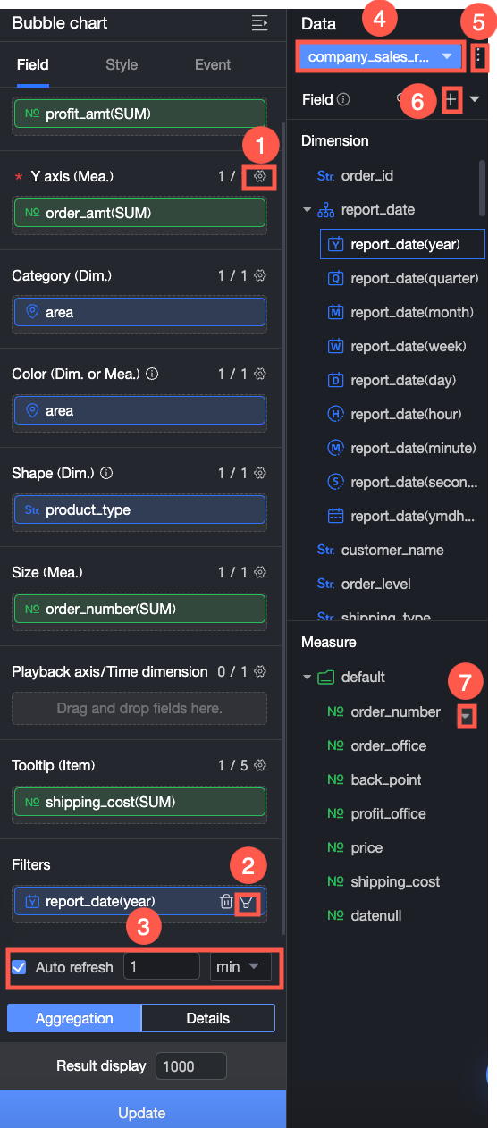Switch to the Style tab
497x1128 pixels.
[122, 64]
